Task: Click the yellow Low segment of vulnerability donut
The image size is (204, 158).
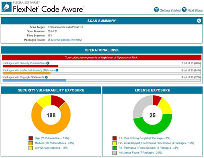Action: pyautogui.click(x=45, y=101)
